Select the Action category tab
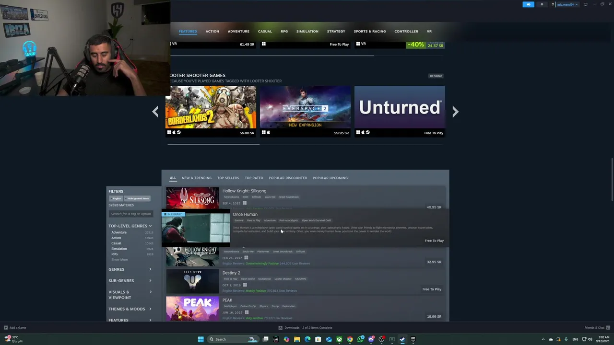The width and height of the screenshot is (614, 345). pyautogui.click(x=212, y=31)
